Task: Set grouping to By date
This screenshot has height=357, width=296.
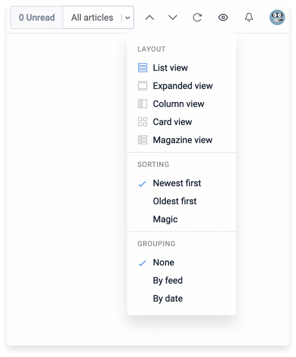Action: click(168, 298)
